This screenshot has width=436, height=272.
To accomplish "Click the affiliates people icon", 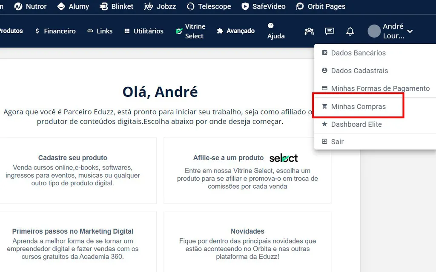I will coord(309,31).
